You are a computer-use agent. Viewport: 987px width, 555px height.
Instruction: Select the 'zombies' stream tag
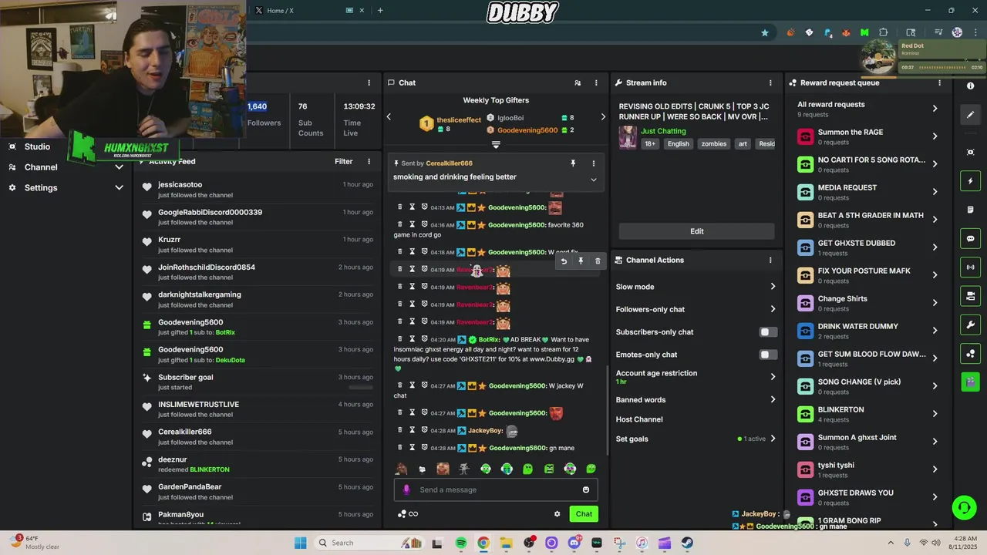(713, 143)
